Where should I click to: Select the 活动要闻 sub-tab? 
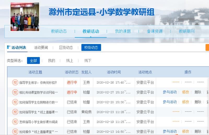coord(41,48)
